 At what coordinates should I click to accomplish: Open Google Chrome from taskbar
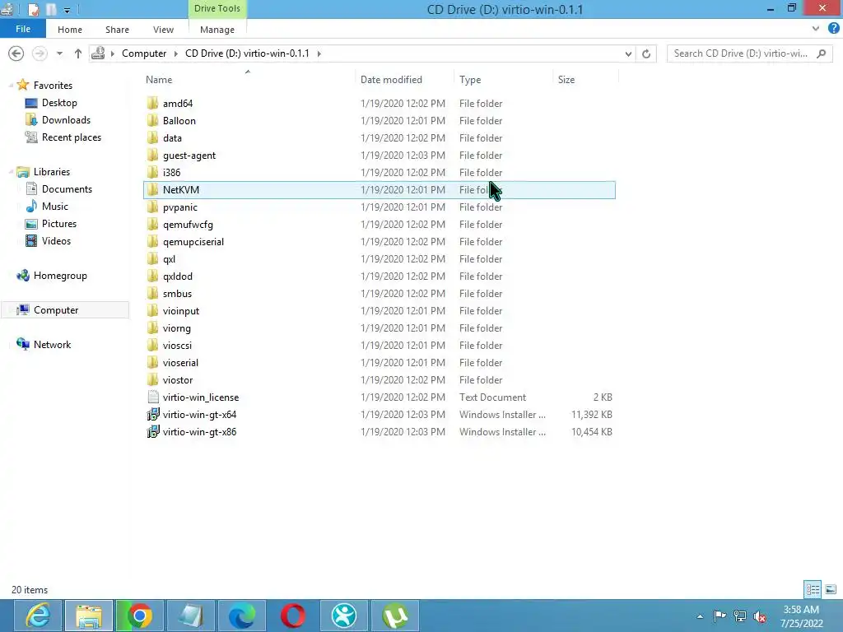pos(139,616)
